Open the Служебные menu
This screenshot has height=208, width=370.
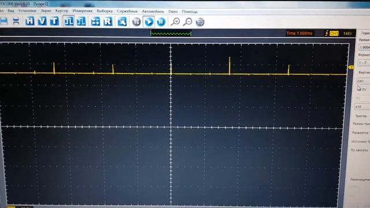pos(127,11)
